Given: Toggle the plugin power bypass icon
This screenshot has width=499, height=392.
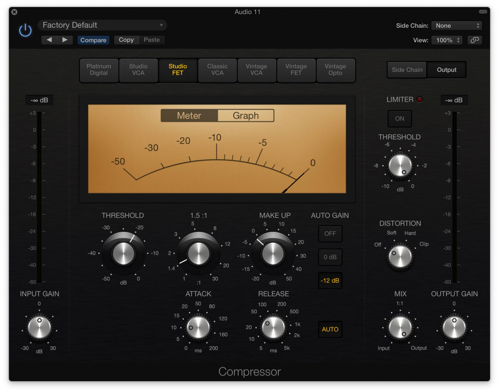Looking at the screenshot, I should (25, 30).
